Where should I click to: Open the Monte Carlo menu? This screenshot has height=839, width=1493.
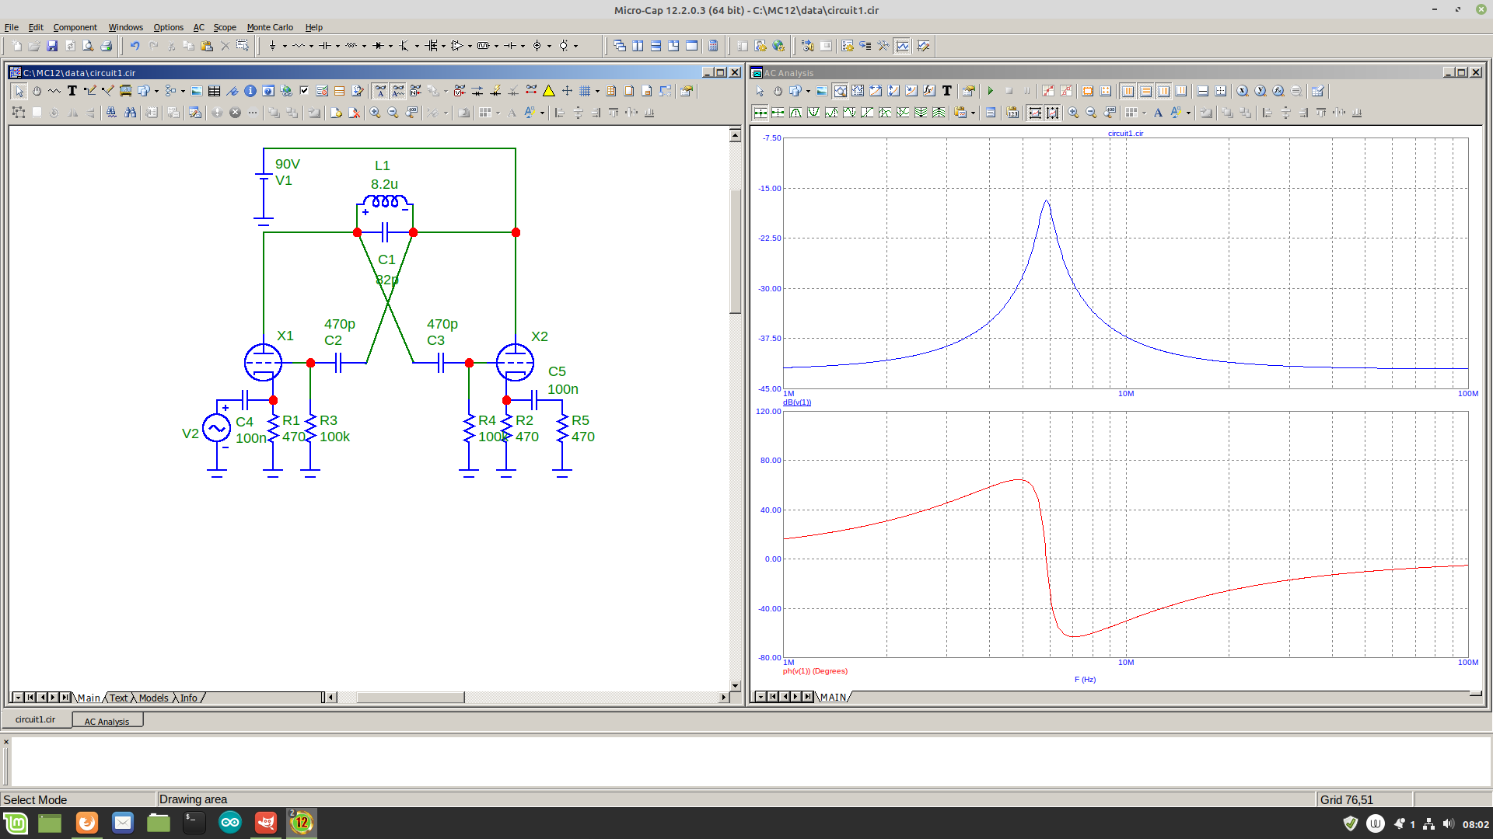pos(269,27)
